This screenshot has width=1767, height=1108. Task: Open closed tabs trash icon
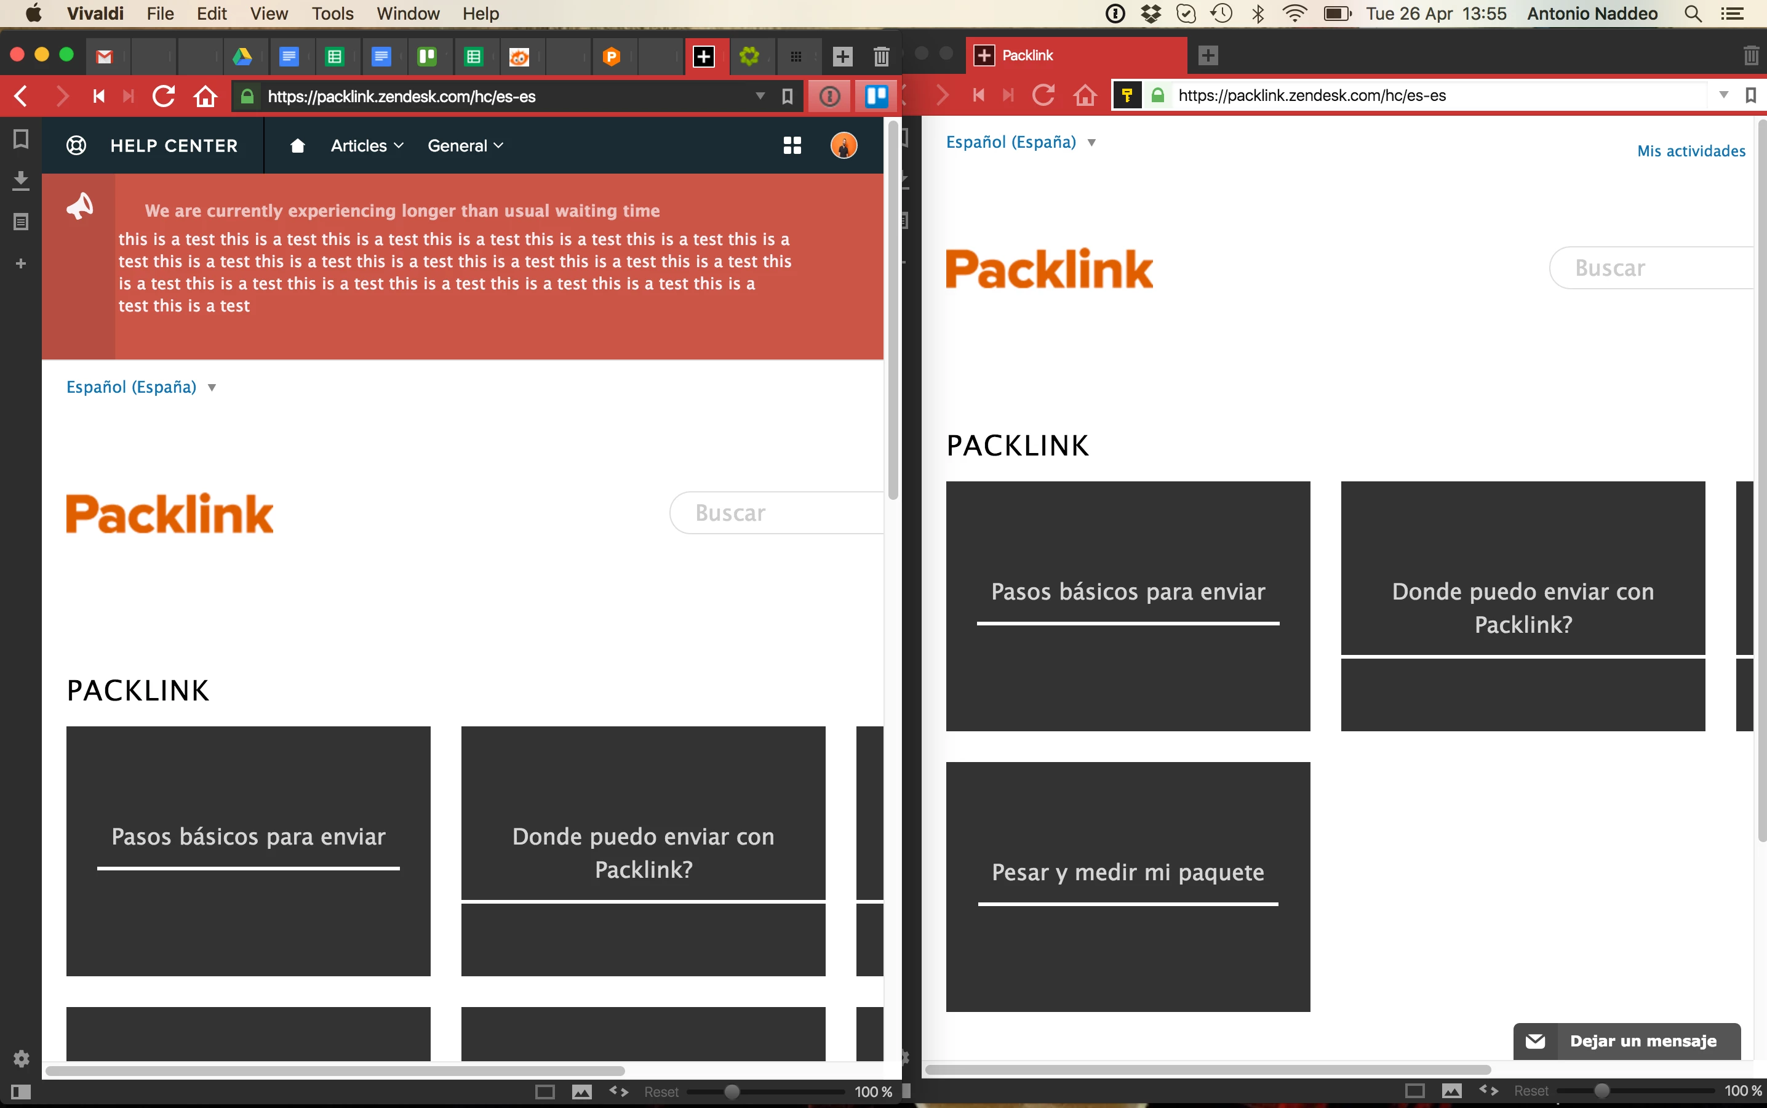[x=881, y=55]
